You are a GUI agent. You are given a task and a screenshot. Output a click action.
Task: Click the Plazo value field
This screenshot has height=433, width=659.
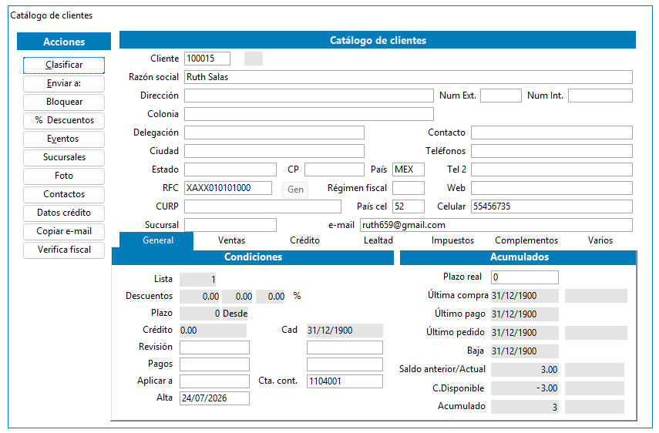pos(200,314)
